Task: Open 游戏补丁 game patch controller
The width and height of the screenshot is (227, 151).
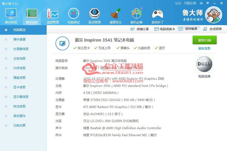Action: (x=157, y=16)
